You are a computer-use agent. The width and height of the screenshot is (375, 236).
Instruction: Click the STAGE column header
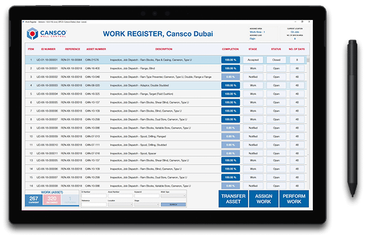tap(253, 49)
